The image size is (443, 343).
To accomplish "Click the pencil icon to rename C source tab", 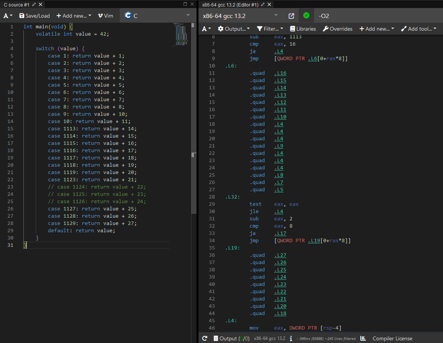I will [x=34, y=5].
